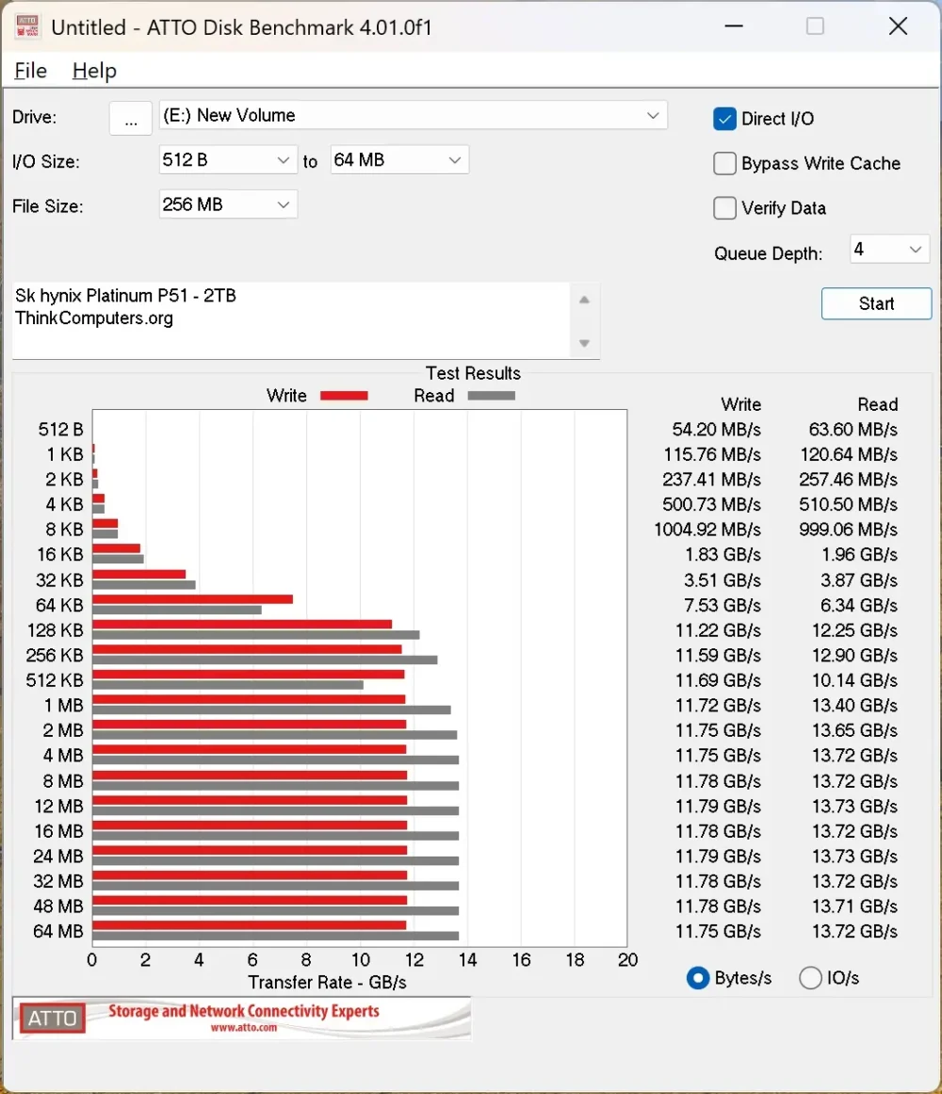Uncheck the Direct I/O checkbox

coord(725,119)
